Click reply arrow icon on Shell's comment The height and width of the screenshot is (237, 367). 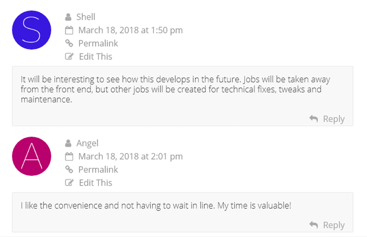coord(313,119)
